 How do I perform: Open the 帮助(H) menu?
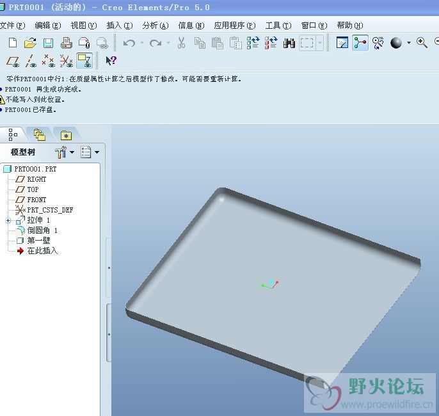(350, 26)
